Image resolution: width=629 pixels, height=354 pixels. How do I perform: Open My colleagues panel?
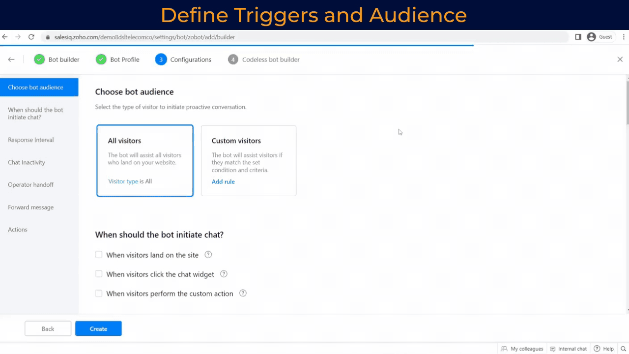click(522, 349)
